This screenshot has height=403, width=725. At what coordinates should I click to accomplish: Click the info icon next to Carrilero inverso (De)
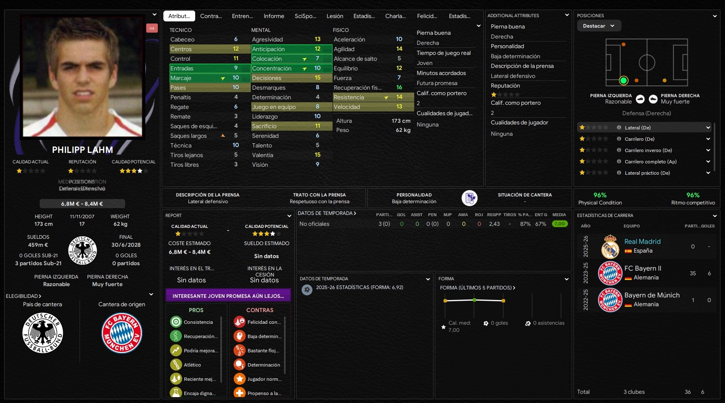(x=619, y=150)
